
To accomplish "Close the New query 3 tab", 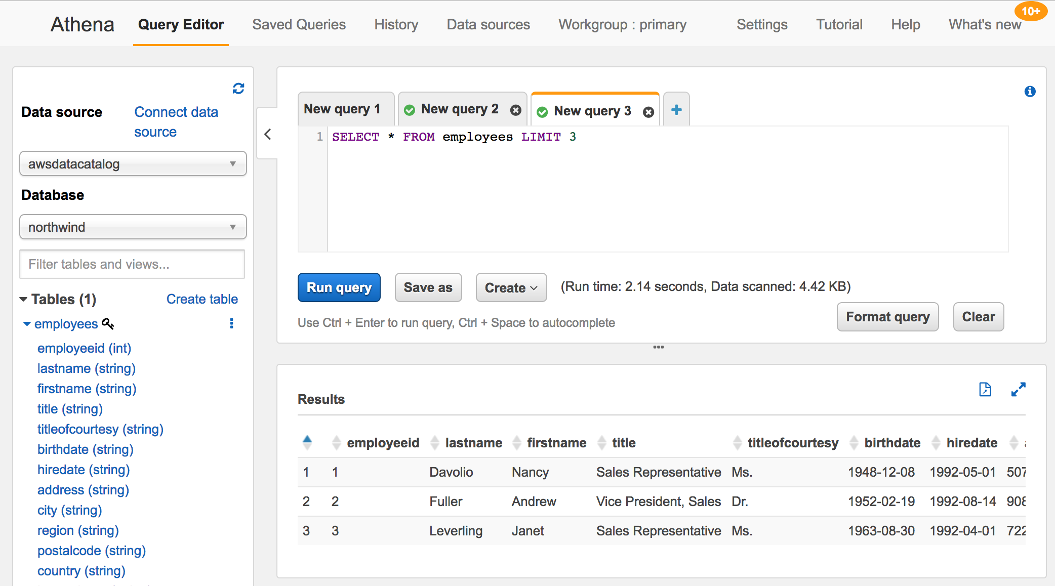I will click(x=648, y=112).
